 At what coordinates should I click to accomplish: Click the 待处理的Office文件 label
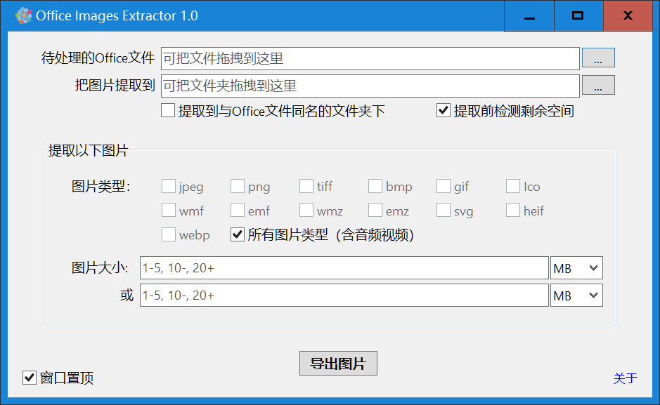coord(98,58)
